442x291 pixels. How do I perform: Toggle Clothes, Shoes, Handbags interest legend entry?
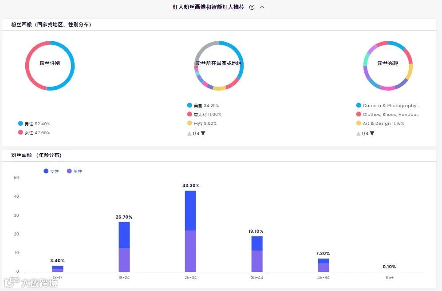pyautogui.click(x=387, y=114)
